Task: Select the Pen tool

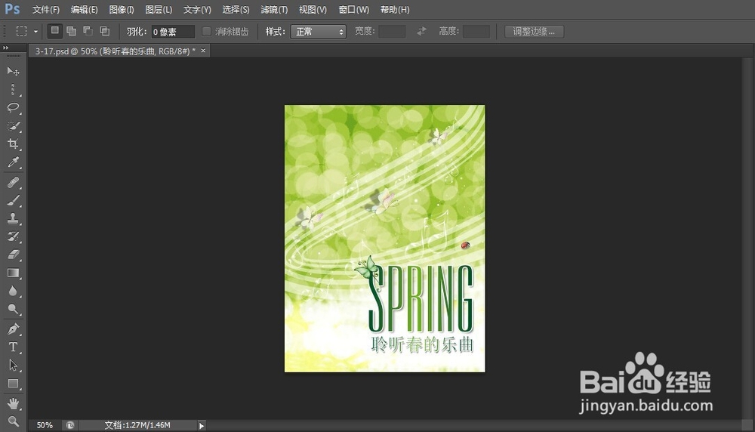Action: click(13, 329)
